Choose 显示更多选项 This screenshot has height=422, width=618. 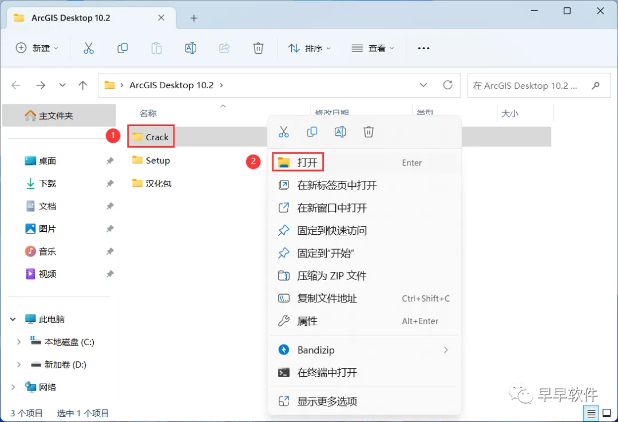pyautogui.click(x=365, y=401)
